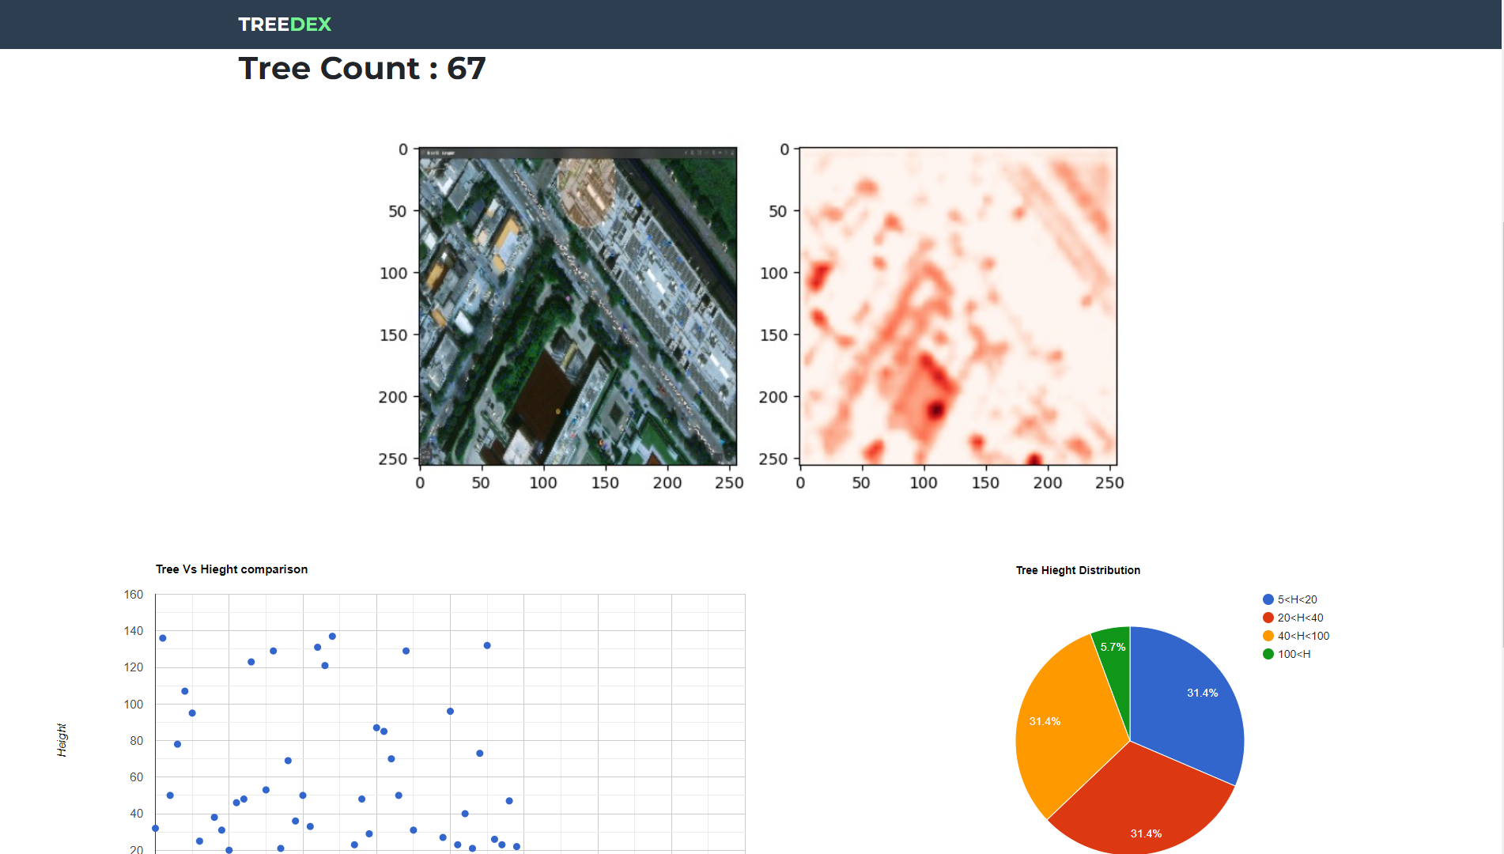Click the "Tree Vs Hieght comparison" chart title
Image resolution: width=1504 pixels, height=854 pixels.
tap(232, 569)
